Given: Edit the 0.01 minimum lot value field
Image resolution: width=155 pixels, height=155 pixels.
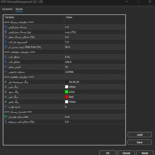Looking at the screenshot, I should pyautogui.click(x=95, y=57).
